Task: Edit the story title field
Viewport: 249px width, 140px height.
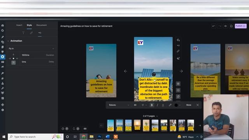Action: click(86, 26)
